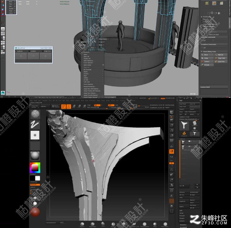Click the Connect tool button
The image size is (231, 228).
pos(207,61)
